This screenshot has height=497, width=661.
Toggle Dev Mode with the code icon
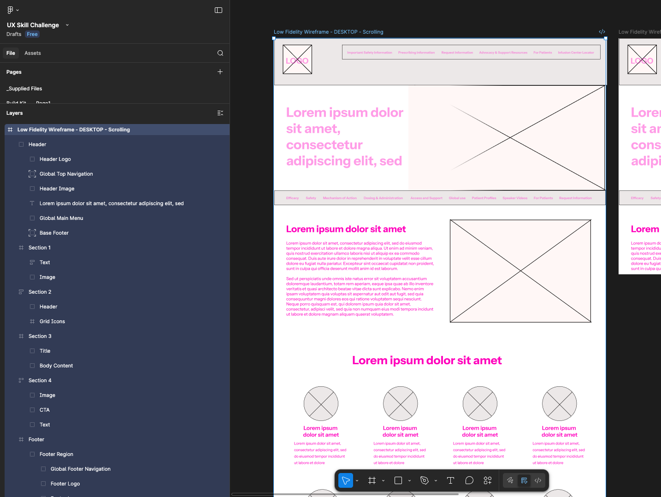[x=537, y=480]
